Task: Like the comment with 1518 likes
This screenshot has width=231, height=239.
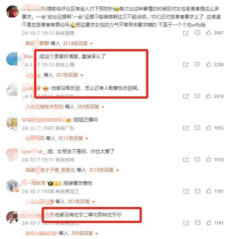Action: coord(209,159)
